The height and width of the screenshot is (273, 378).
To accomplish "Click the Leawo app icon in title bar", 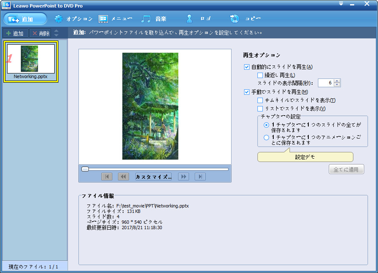I will 6,5.
